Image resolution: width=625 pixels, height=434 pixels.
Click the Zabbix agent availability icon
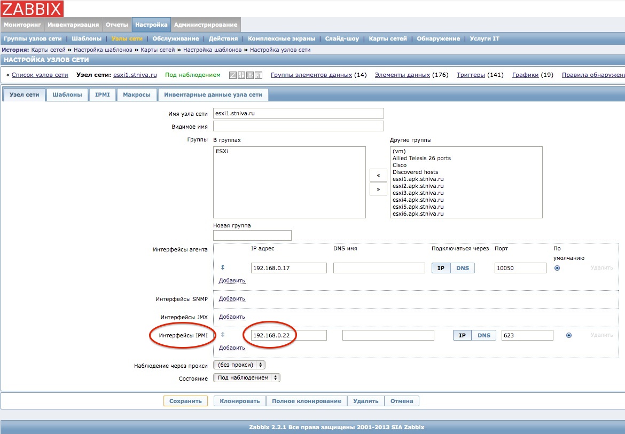tap(233, 75)
